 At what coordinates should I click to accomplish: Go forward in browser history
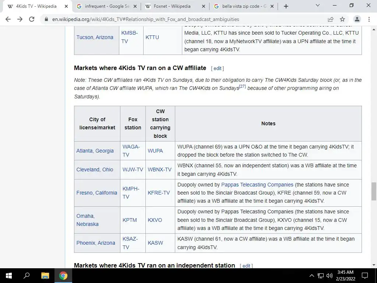click(x=20, y=19)
